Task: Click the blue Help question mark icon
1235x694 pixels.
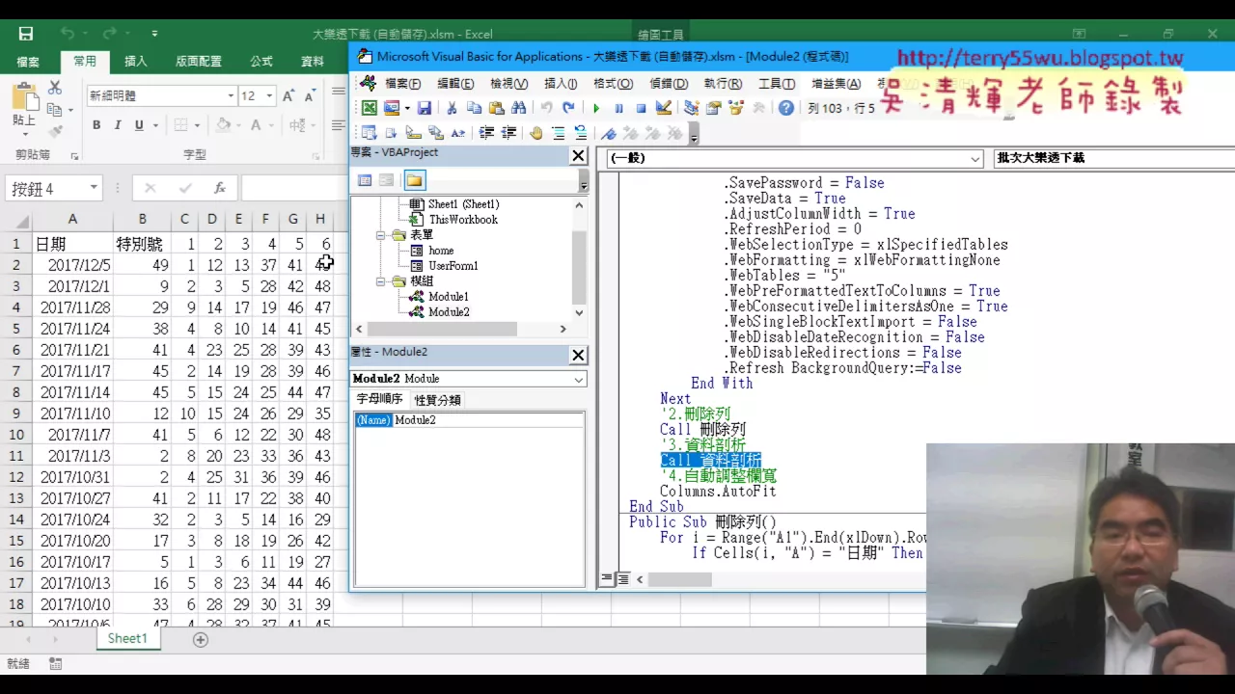Action: click(x=786, y=108)
